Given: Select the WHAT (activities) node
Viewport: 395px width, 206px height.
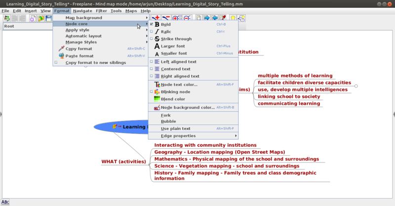Looking at the screenshot, I should pyautogui.click(x=123, y=162).
